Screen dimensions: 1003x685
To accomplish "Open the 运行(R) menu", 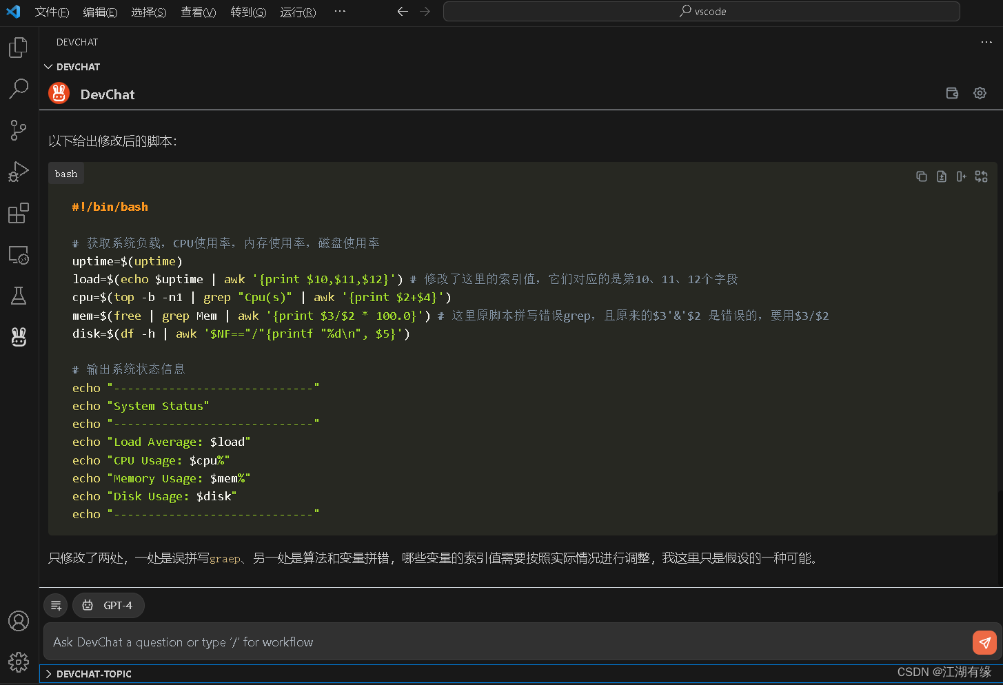I will point(298,12).
